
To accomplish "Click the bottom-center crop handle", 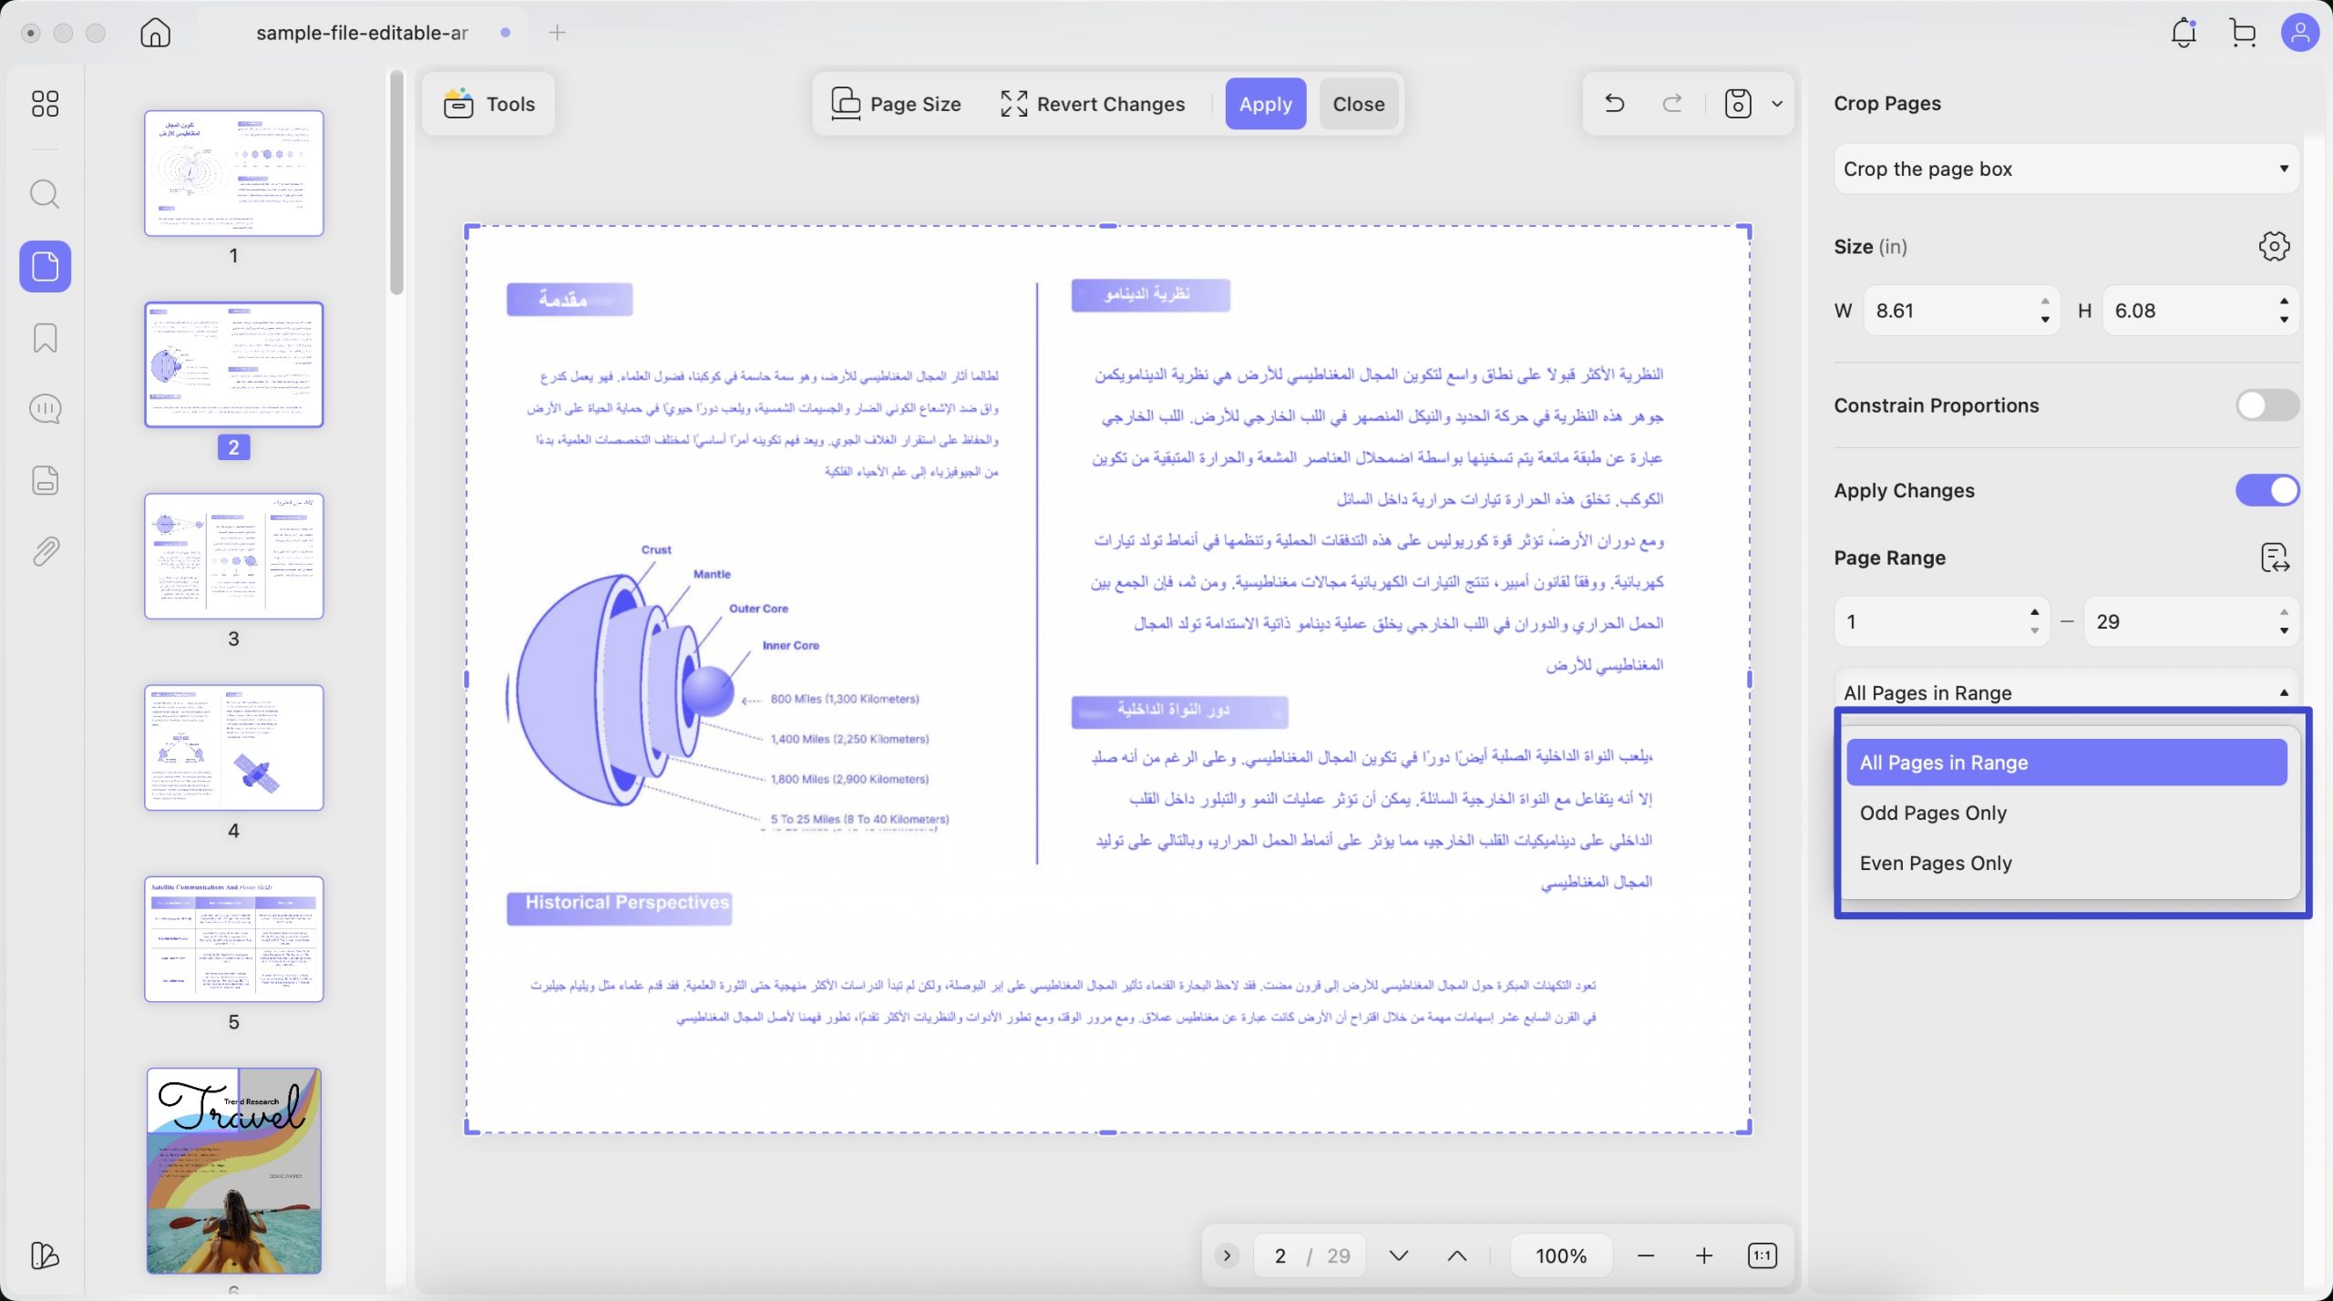I will click(x=1108, y=1132).
